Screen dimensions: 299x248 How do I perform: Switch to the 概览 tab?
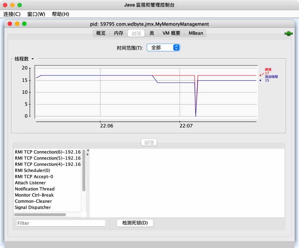101,33
